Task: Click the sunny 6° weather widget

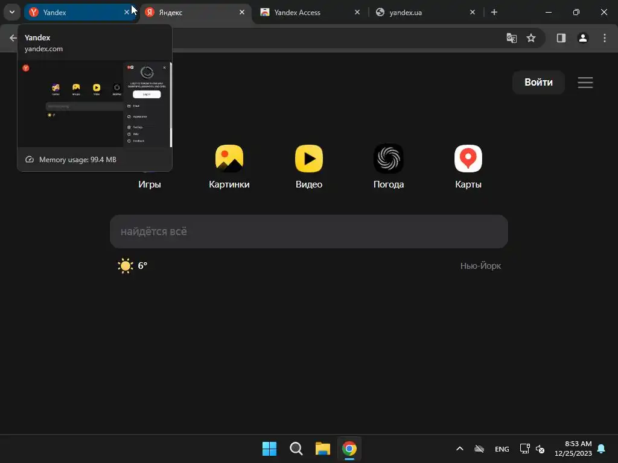Action: 132,266
